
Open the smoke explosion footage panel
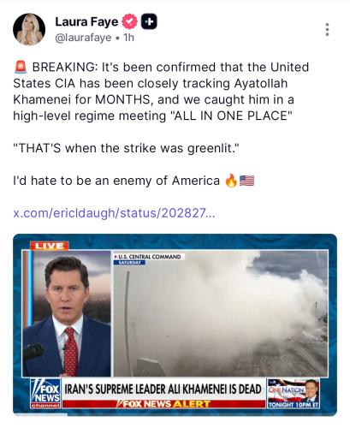tap(221, 313)
